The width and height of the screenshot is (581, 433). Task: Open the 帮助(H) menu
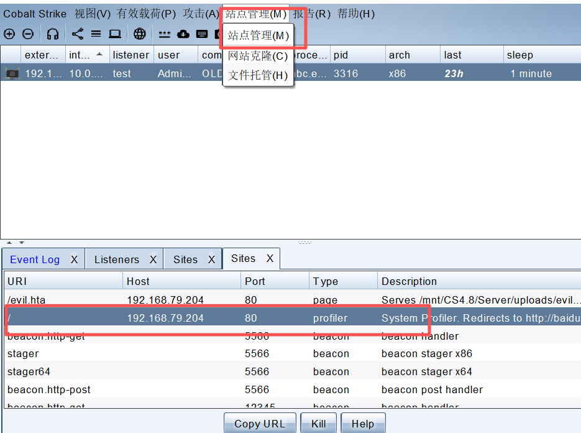355,14
